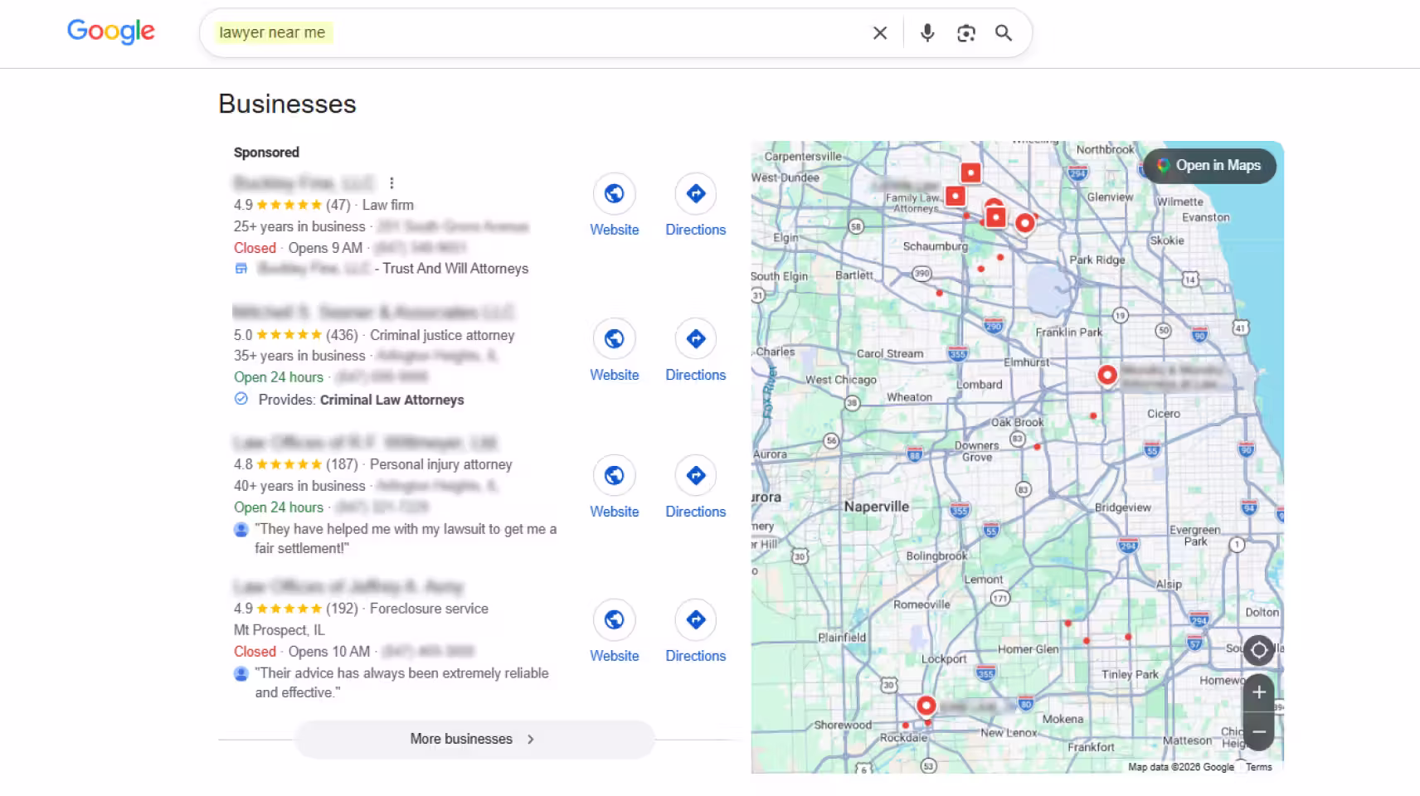Open the Terms link on the map
Image resolution: width=1420 pixels, height=796 pixels.
[x=1258, y=767]
